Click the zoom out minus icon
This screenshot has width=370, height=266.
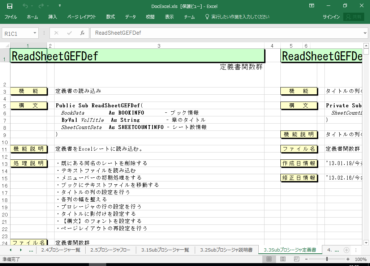pos(306,259)
